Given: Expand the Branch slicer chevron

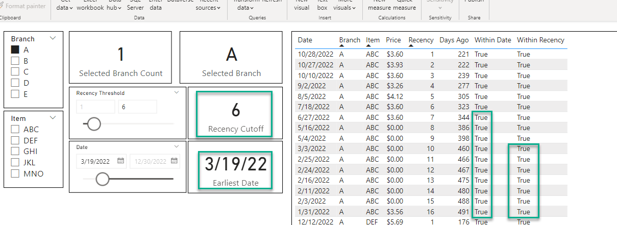Looking at the screenshot, I should click(x=53, y=38).
